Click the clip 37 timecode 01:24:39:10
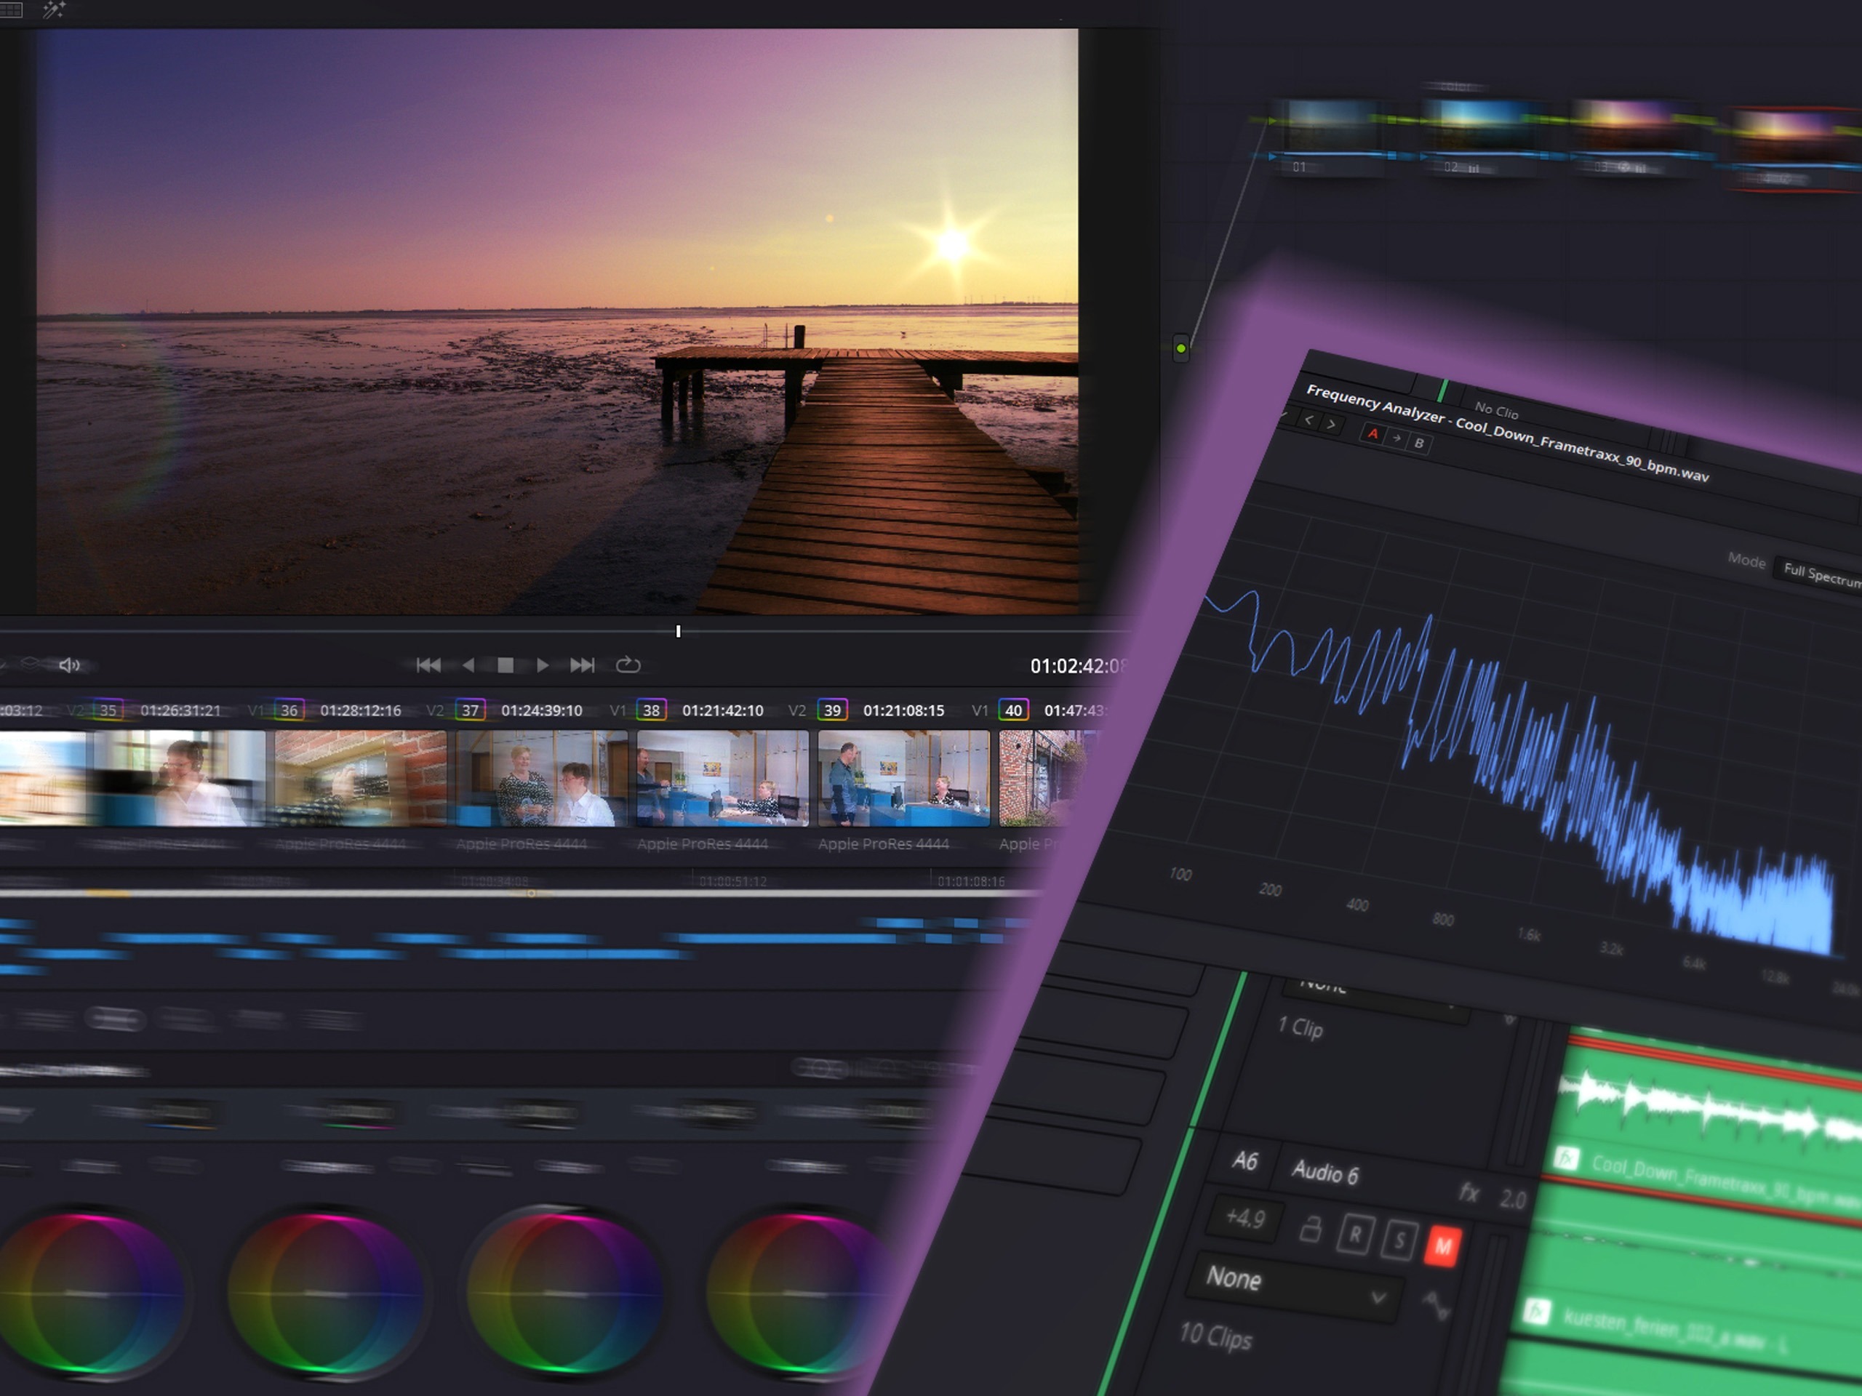The height and width of the screenshot is (1396, 1862). pyautogui.click(x=541, y=710)
